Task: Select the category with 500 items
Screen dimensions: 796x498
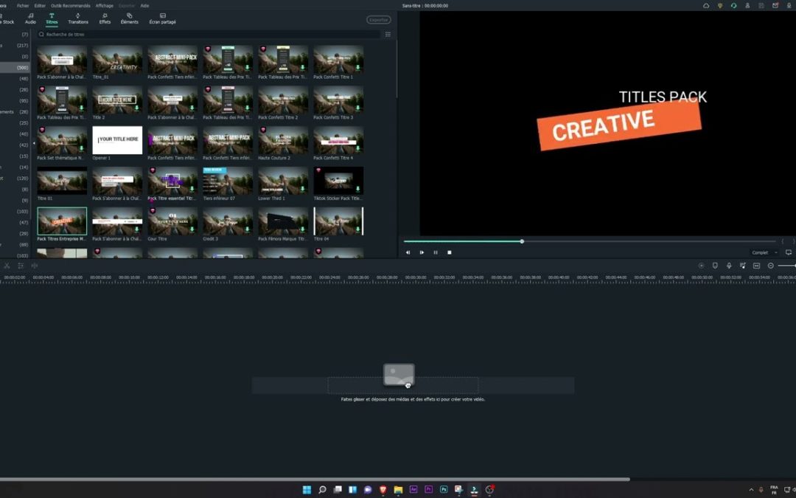Action: tap(15, 68)
